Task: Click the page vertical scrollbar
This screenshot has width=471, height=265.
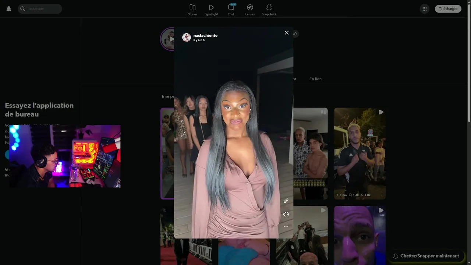Action: click(x=469, y=63)
